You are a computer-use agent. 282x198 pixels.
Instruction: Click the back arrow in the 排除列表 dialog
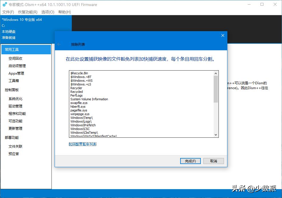point(59,44)
